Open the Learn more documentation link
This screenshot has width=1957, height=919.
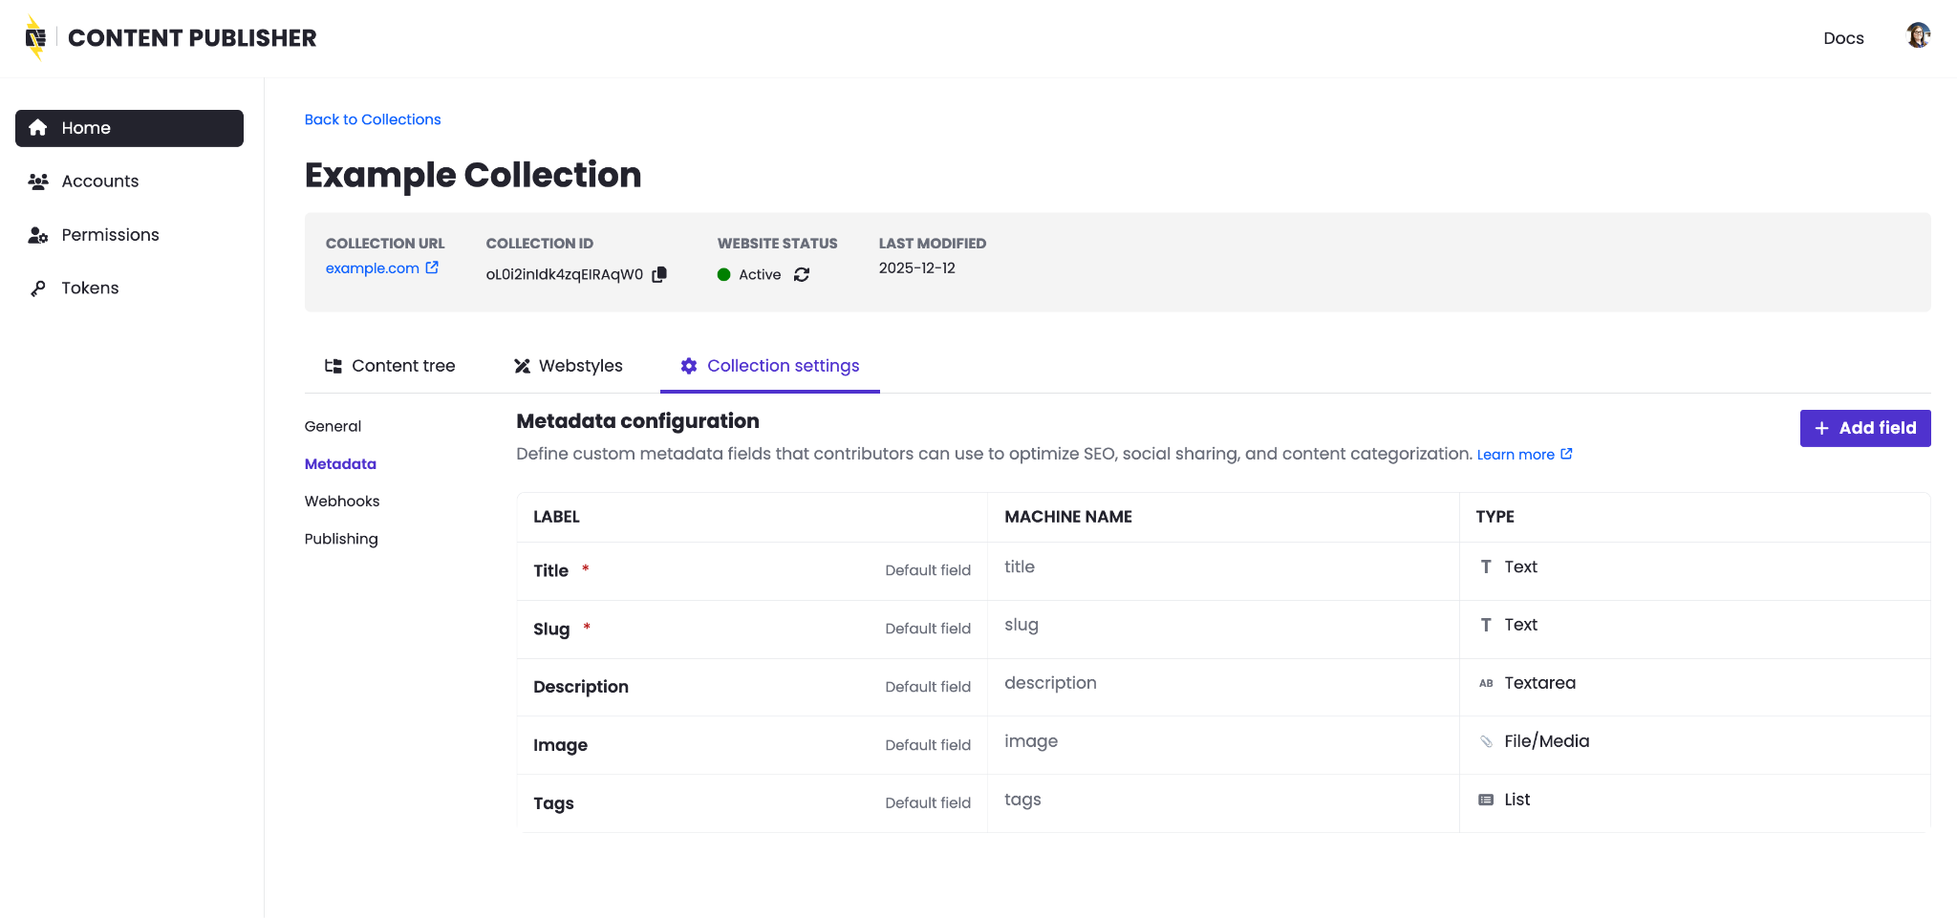coord(1523,455)
